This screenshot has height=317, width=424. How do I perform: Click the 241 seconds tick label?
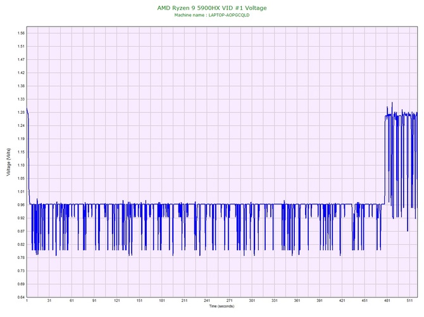tap(207, 301)
